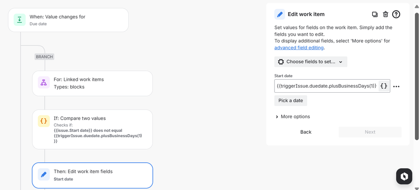The height and width of the screenshot is (190, 420).
Task: Open the three-dot menu beside Start date
Action: [x=396, y=86]
